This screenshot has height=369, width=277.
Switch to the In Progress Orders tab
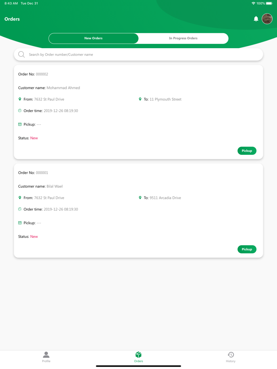183,38
